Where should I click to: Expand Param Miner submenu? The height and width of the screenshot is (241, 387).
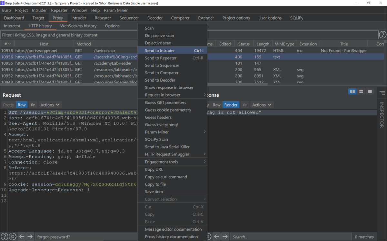[x=172, y=132]
